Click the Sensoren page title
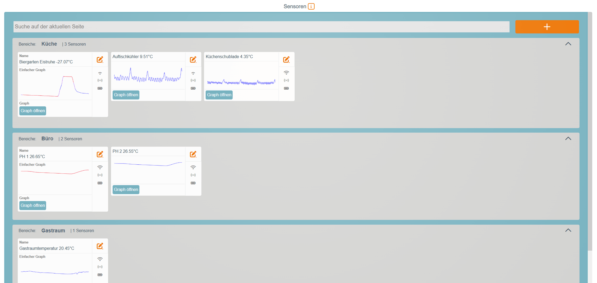The image size is (597, 283). click(295, 6)
